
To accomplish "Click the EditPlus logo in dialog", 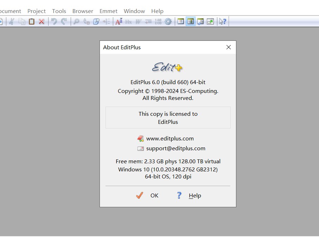I will (x=167, y=67).
